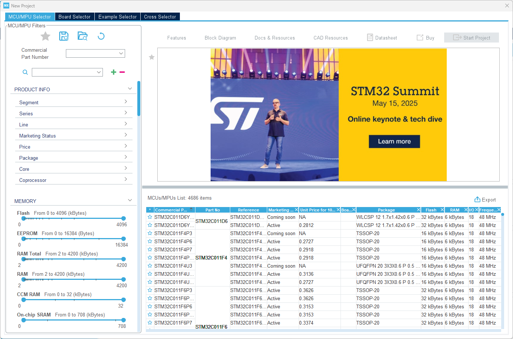Switch to the Example Selector tab
Viewport: 513px width, 339px height.
(117, 17)
